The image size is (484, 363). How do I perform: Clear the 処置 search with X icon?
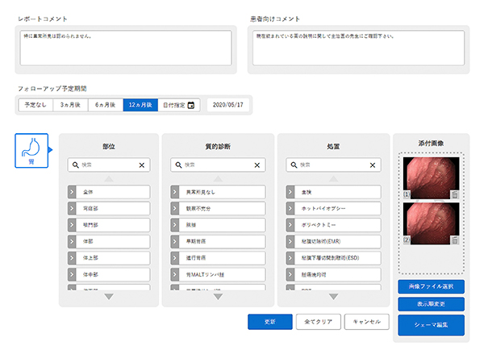[x=373, y=165]
